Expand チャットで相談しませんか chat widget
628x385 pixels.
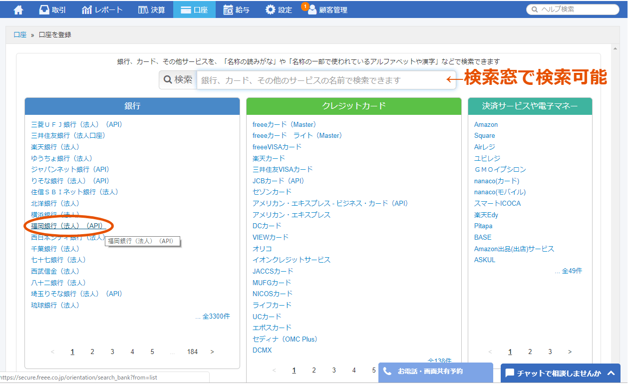coord(561,373)
